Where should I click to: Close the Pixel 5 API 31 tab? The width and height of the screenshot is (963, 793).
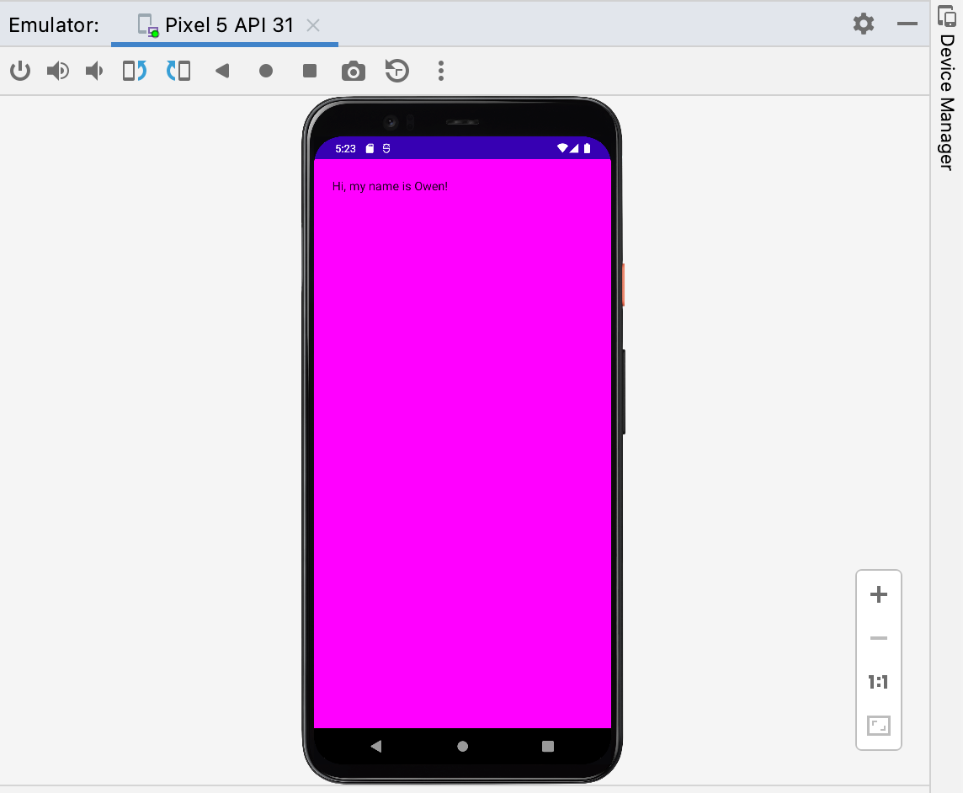[x=313, y=26]
